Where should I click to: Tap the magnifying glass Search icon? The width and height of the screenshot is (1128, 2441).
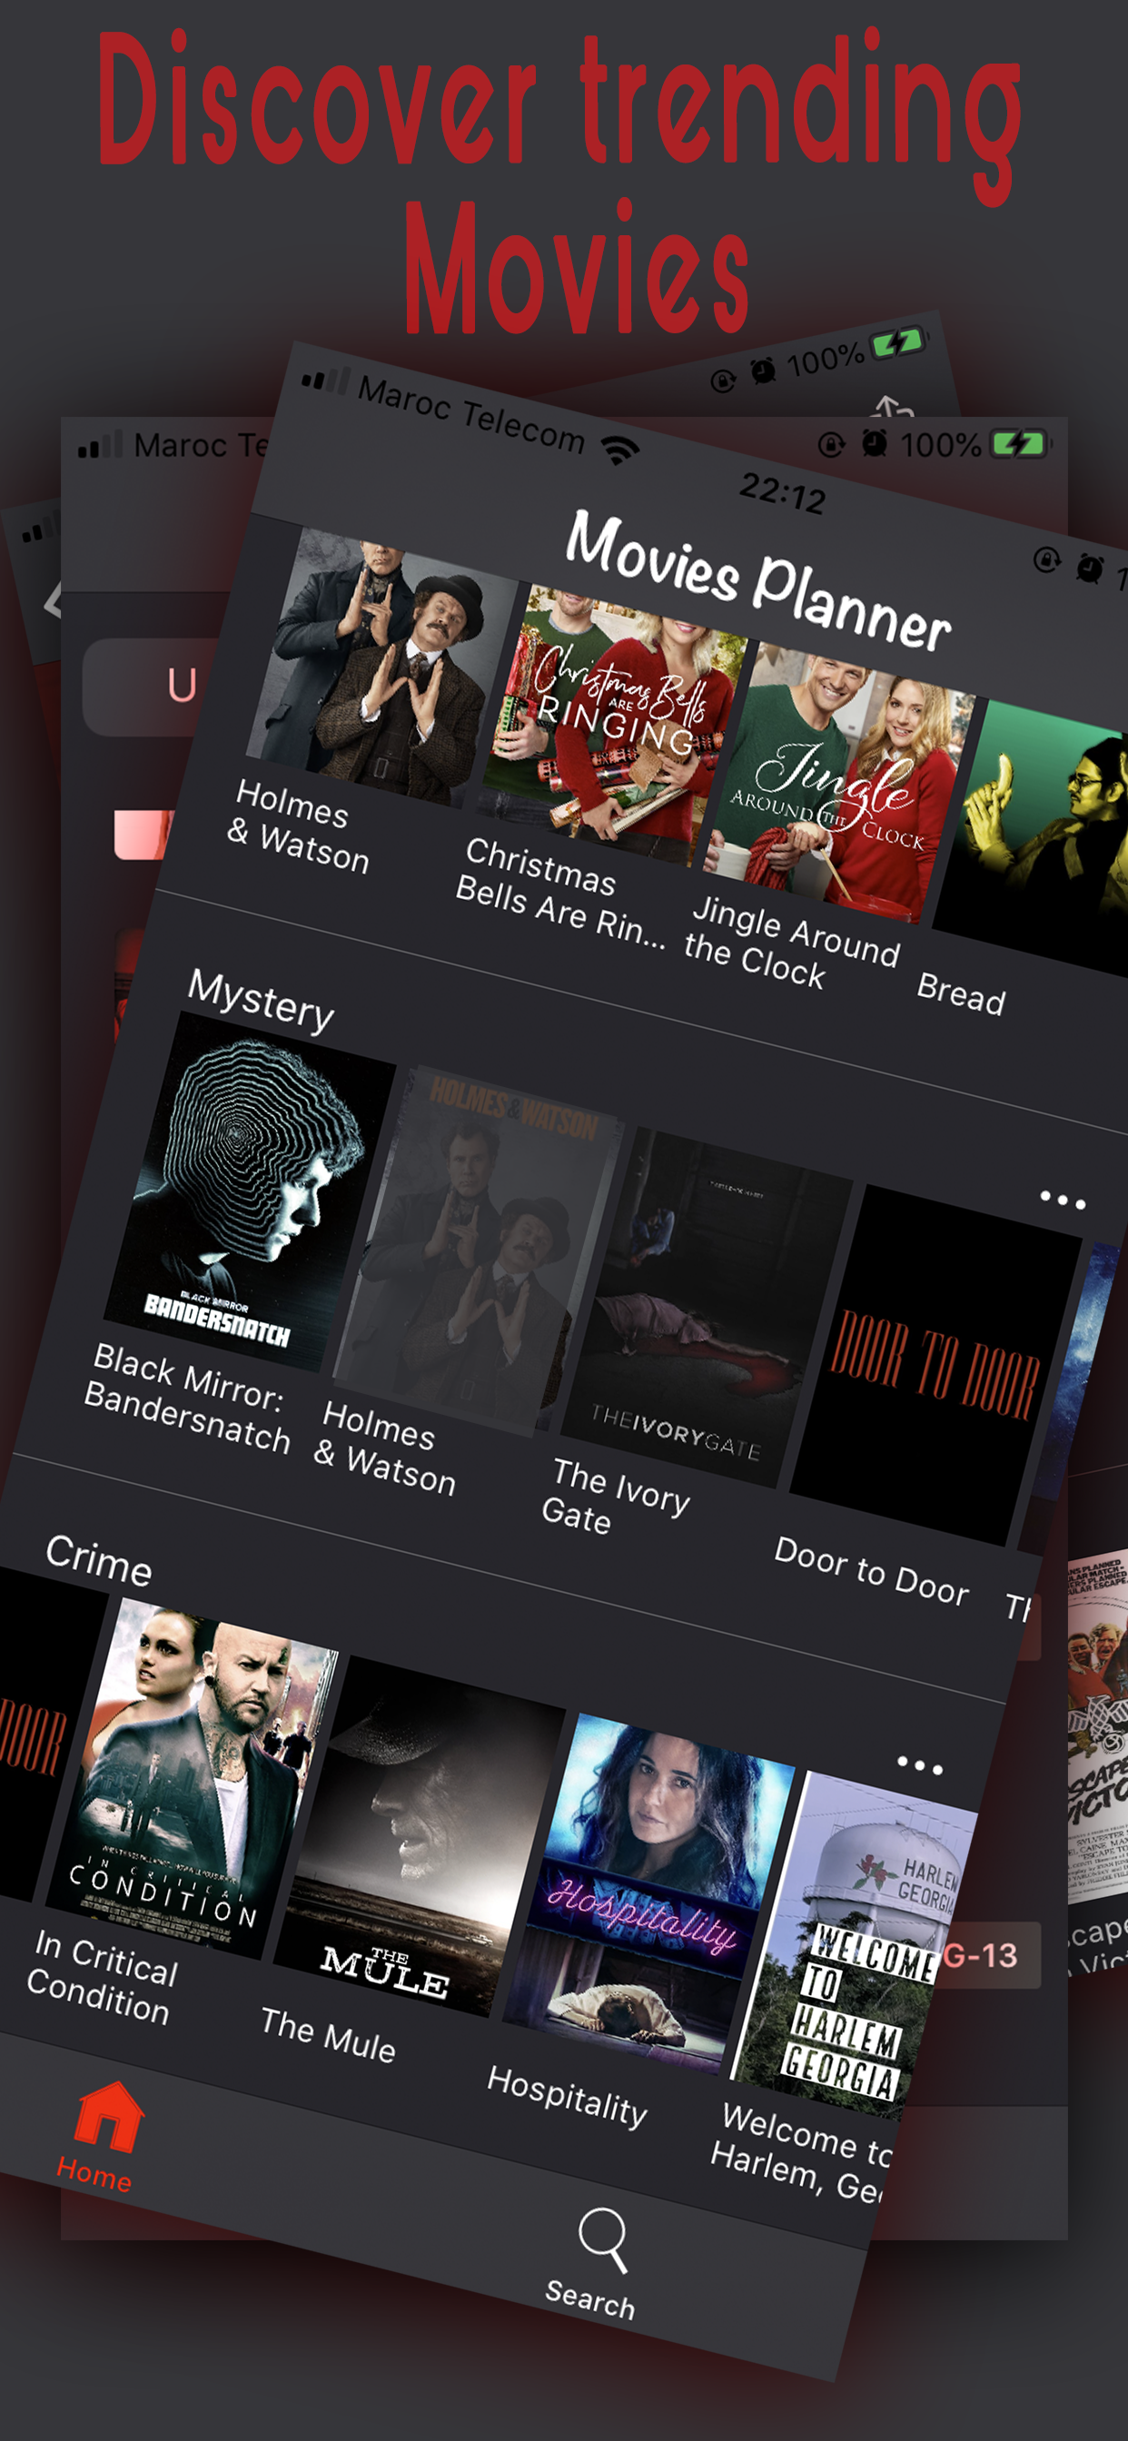(603, 2240)
